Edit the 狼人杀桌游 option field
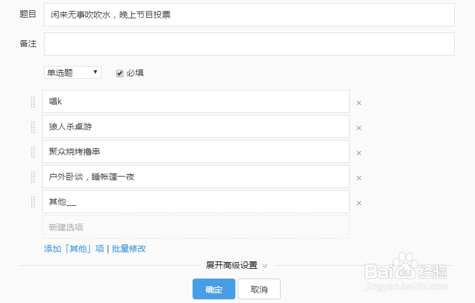Screen dimensions: 475x303 (x=196, y=126)
